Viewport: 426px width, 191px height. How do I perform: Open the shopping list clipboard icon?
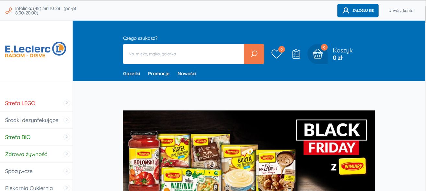pyautogui.click(x=296, y=54)
